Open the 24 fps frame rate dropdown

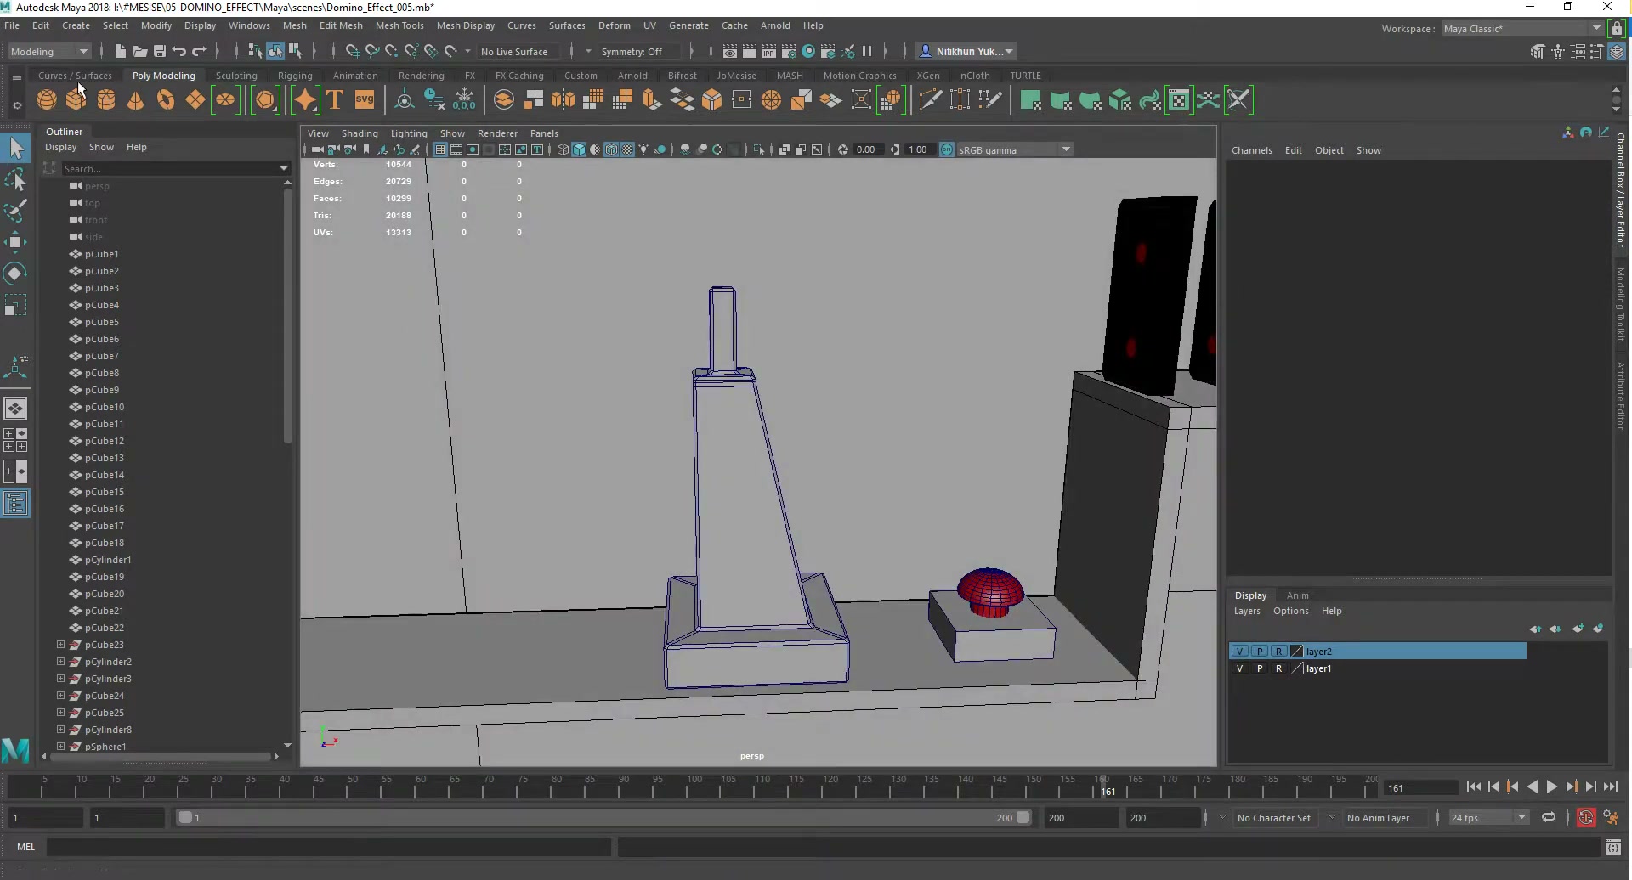pos(1488,818)
